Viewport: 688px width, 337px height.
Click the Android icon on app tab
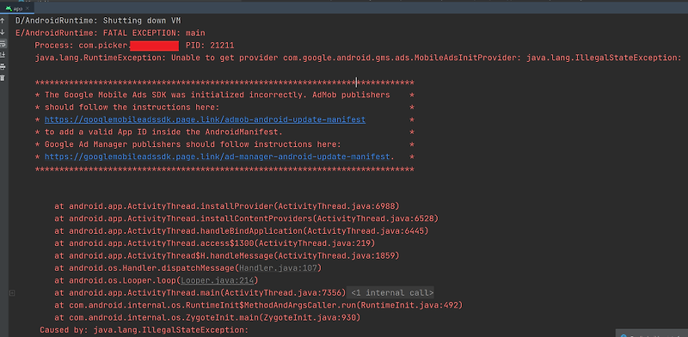click(x=9, y=9)
